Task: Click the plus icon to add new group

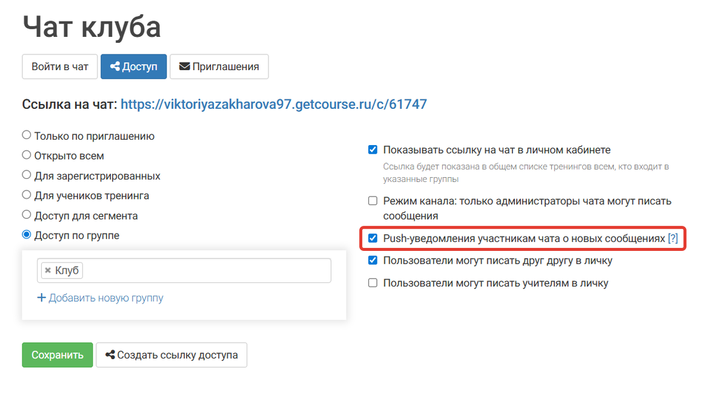Action: coord(41,297)
